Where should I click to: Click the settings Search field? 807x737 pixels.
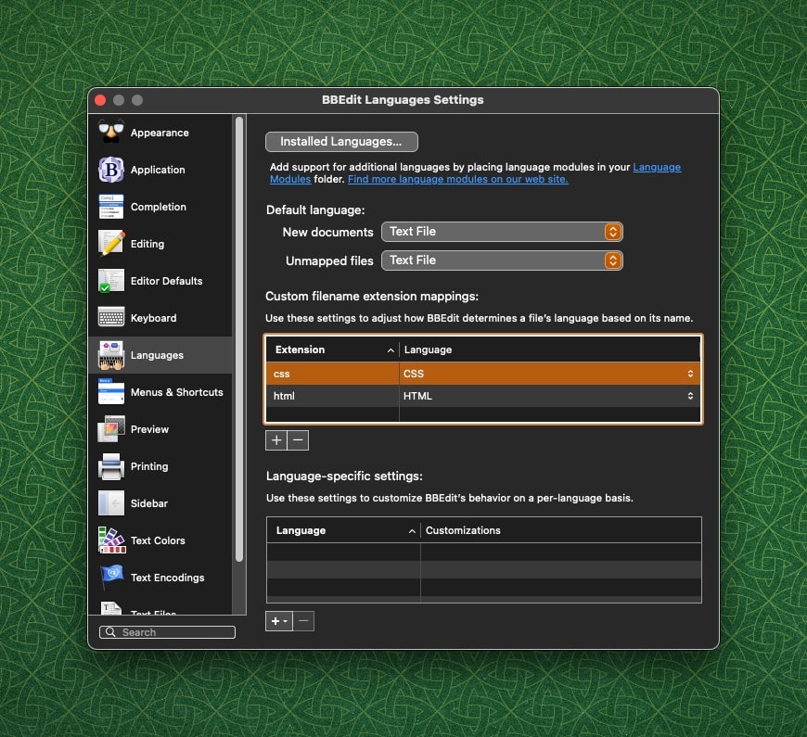pos(167,632)
